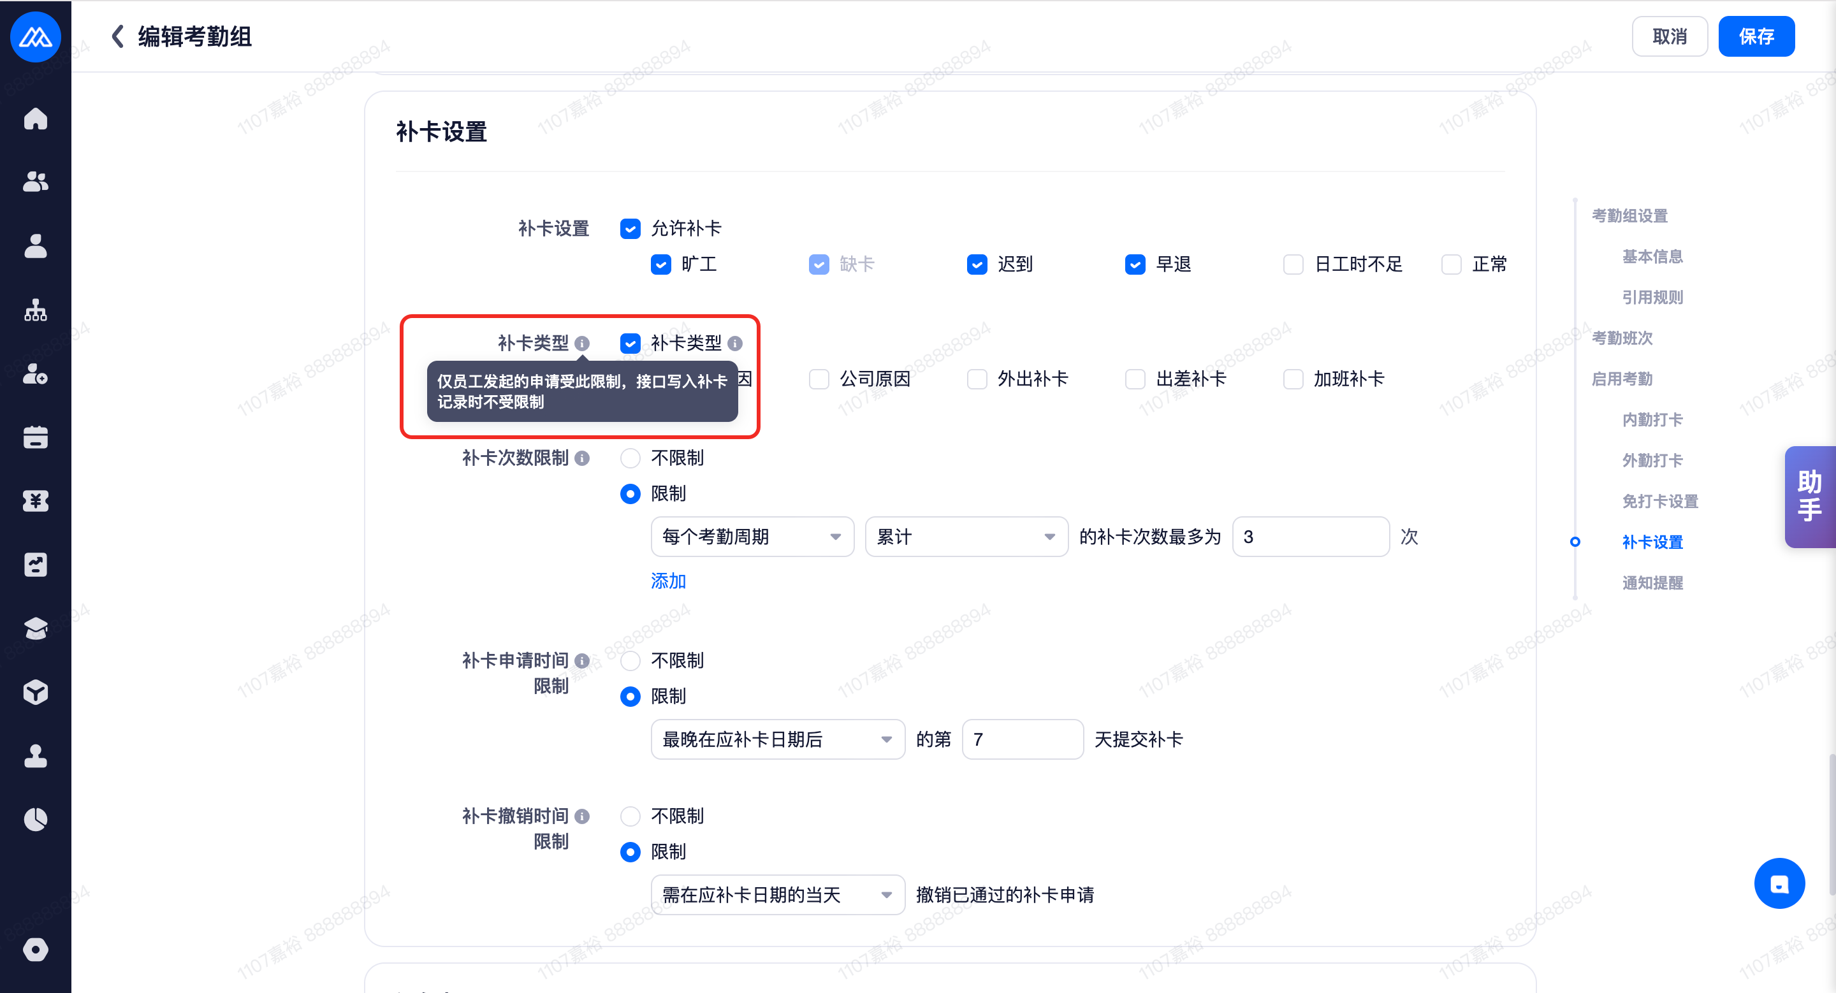
Task: Open the calendar icon in sidebar
Action: click(35, 437)
